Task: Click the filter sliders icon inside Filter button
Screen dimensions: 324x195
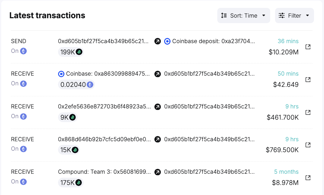Action: click(282, 15)
